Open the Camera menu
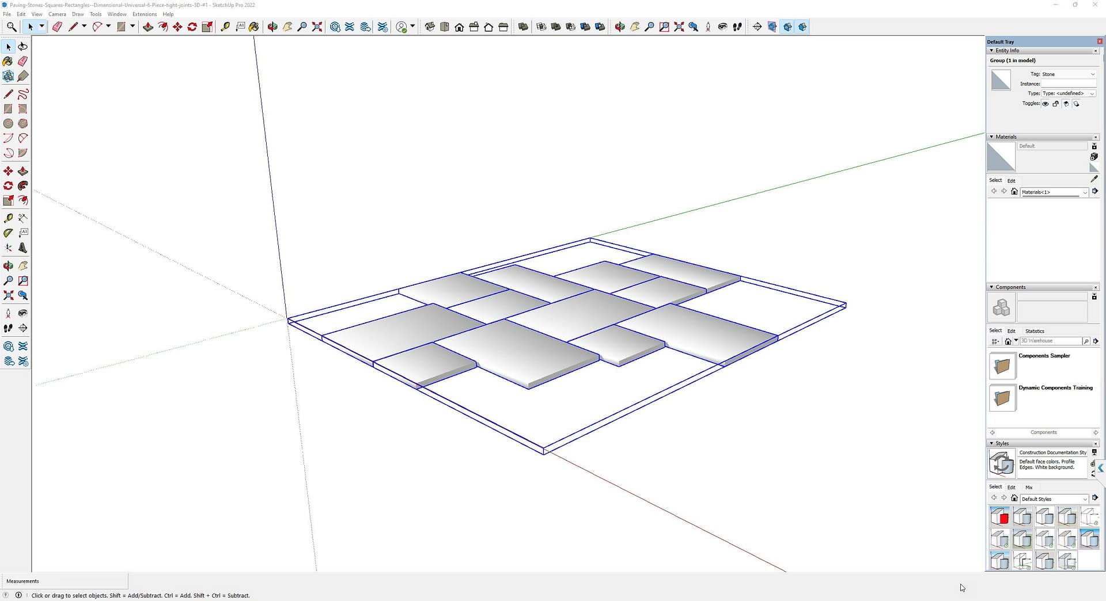This screenshot has height=601, width=1106. [x=57, y=14]
